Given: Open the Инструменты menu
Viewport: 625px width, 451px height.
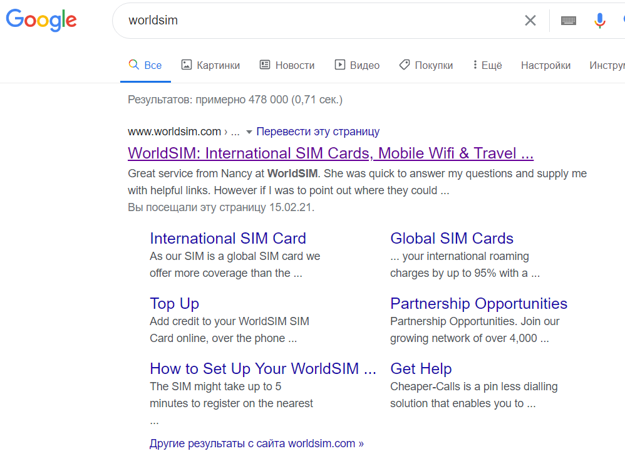Looking at the screenshot, I should pyautogui.click(x=607, y=65).
